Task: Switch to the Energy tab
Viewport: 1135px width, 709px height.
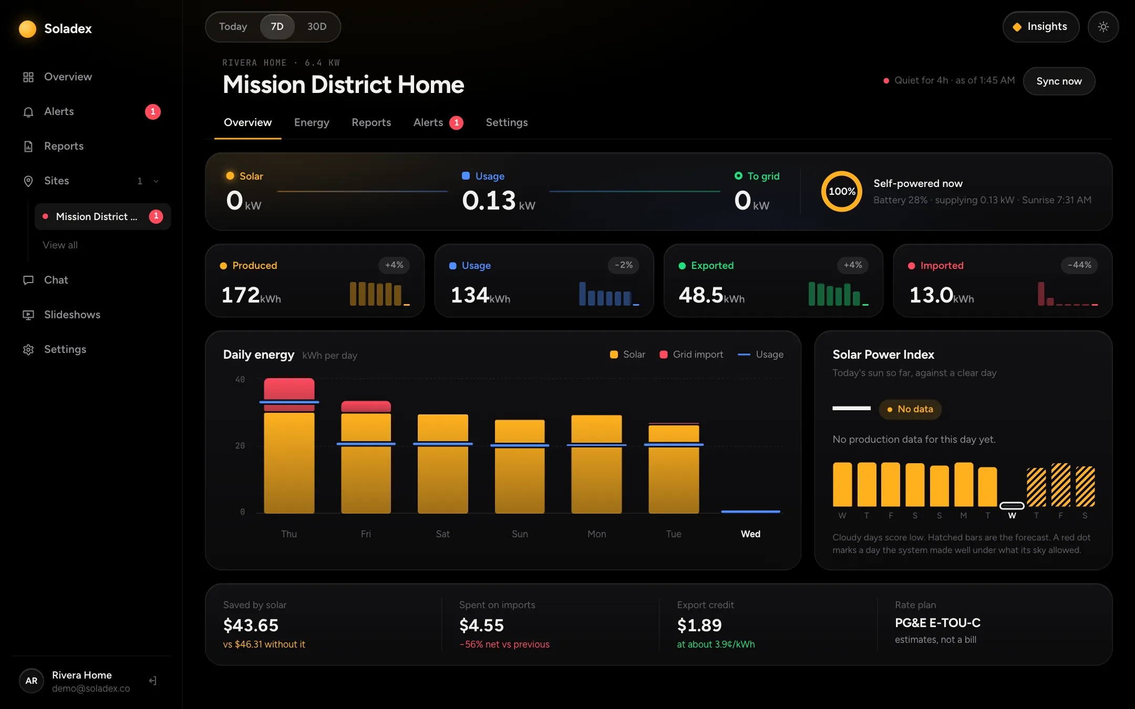Action: (x=312, y=122)
